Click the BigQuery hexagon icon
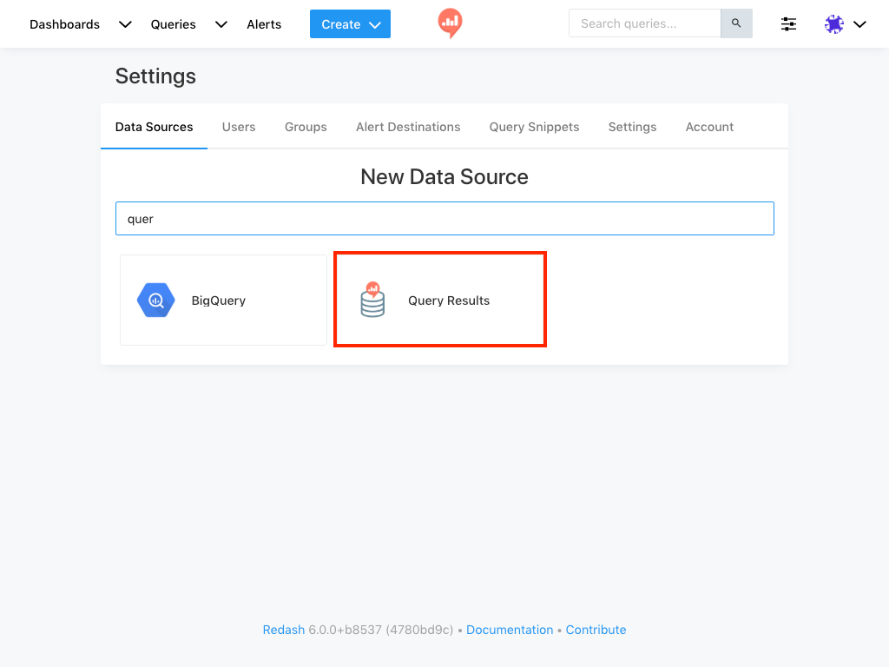 pos(156,300)
